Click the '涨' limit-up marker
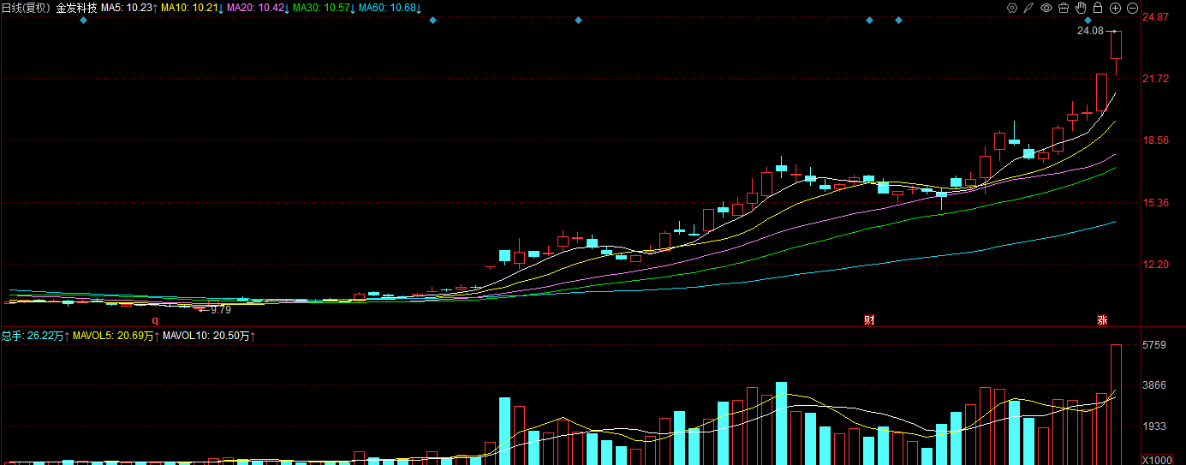 1102,320
